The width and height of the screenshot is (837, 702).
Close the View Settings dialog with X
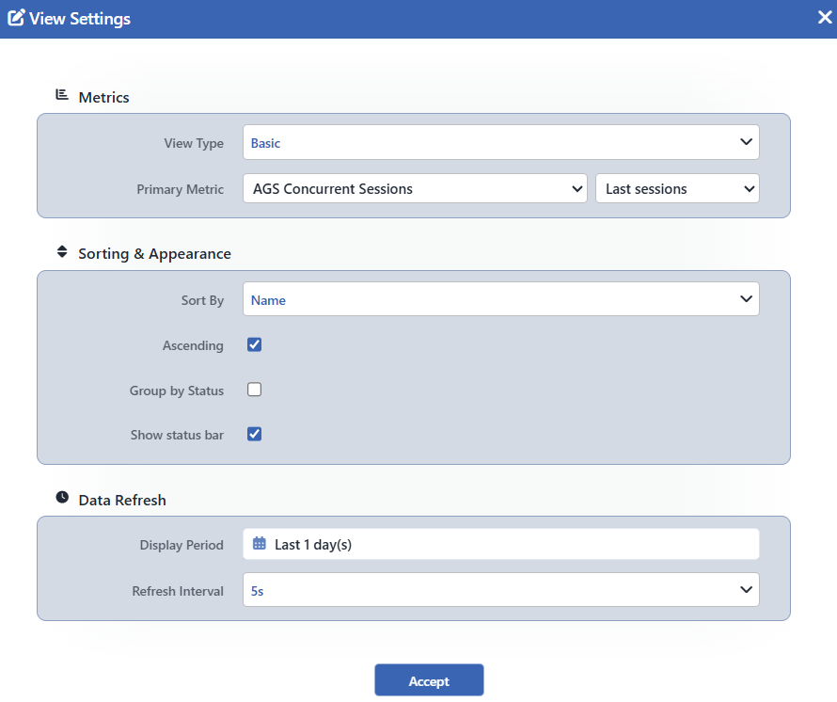(825, 18)
